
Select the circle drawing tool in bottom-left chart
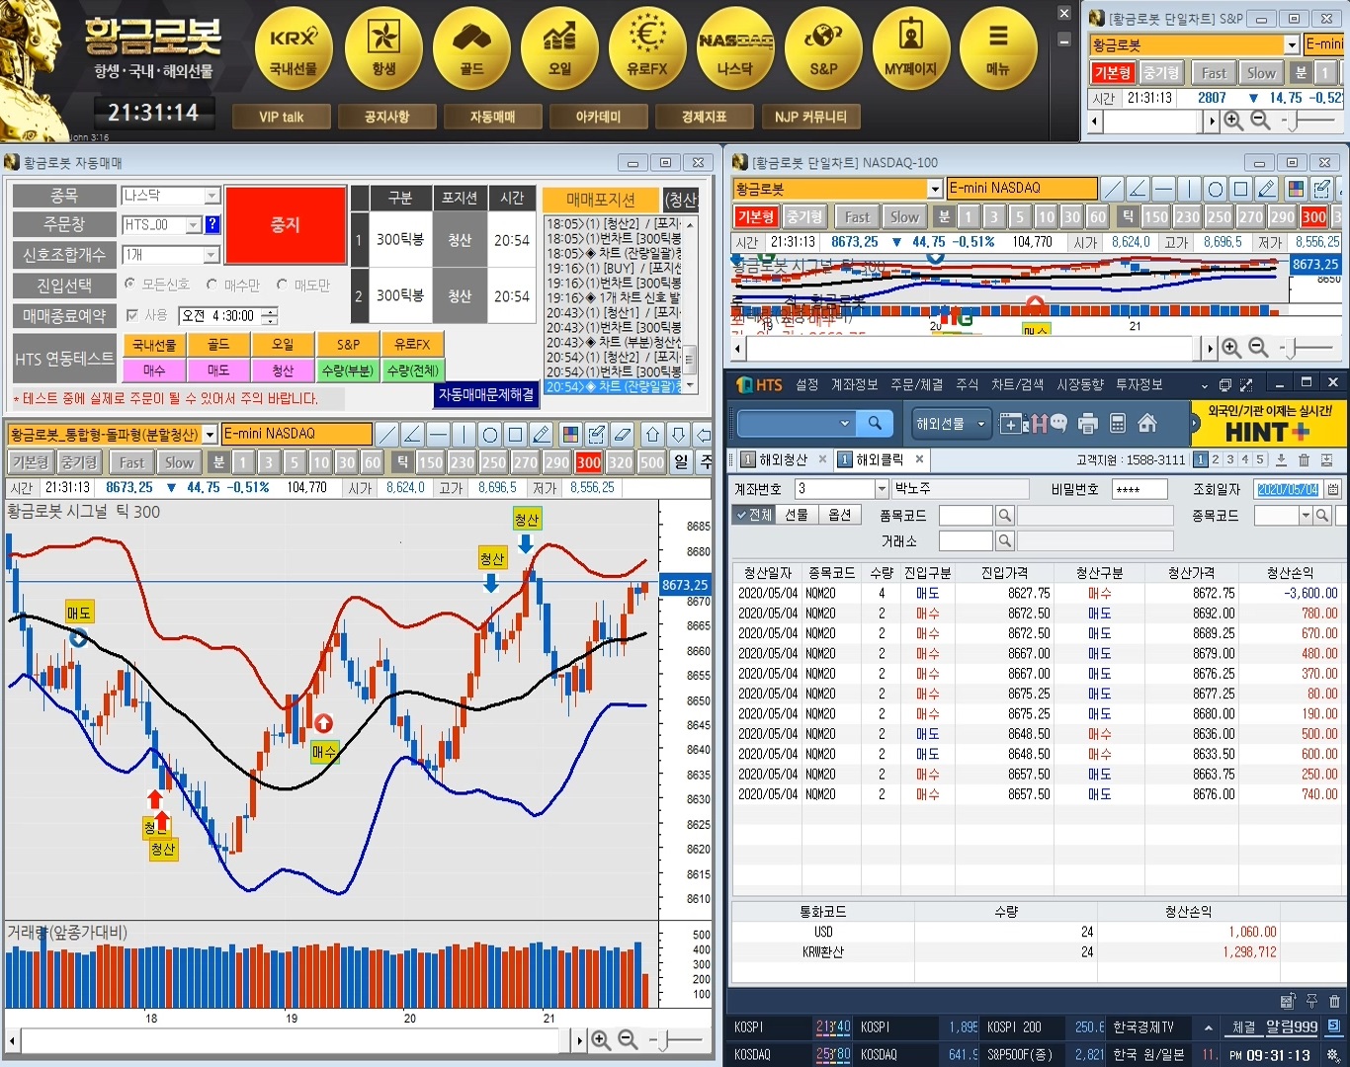(x=490, y=434)
